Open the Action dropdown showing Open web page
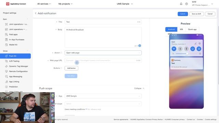Screen dimensions: 219x123 point(103,53)
